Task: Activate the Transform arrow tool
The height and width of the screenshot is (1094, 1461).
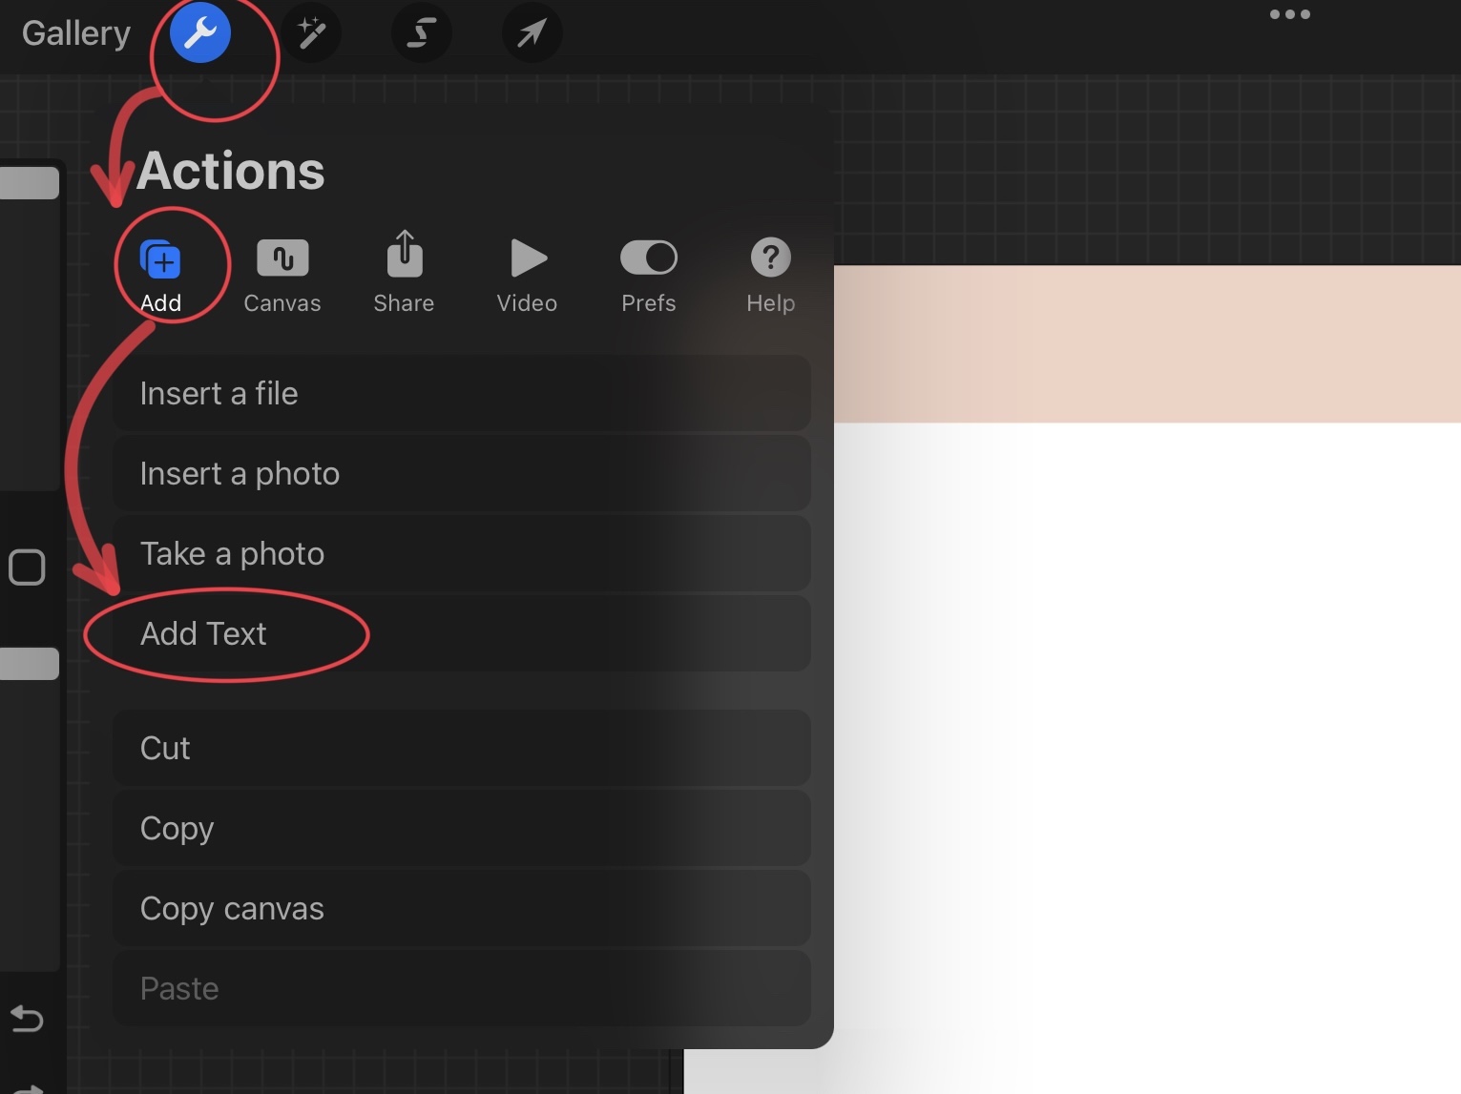Action: pos(532,33)
